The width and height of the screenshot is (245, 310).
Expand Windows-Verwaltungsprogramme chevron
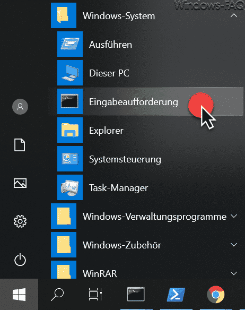pyautogui.click(x=234, y=216)
